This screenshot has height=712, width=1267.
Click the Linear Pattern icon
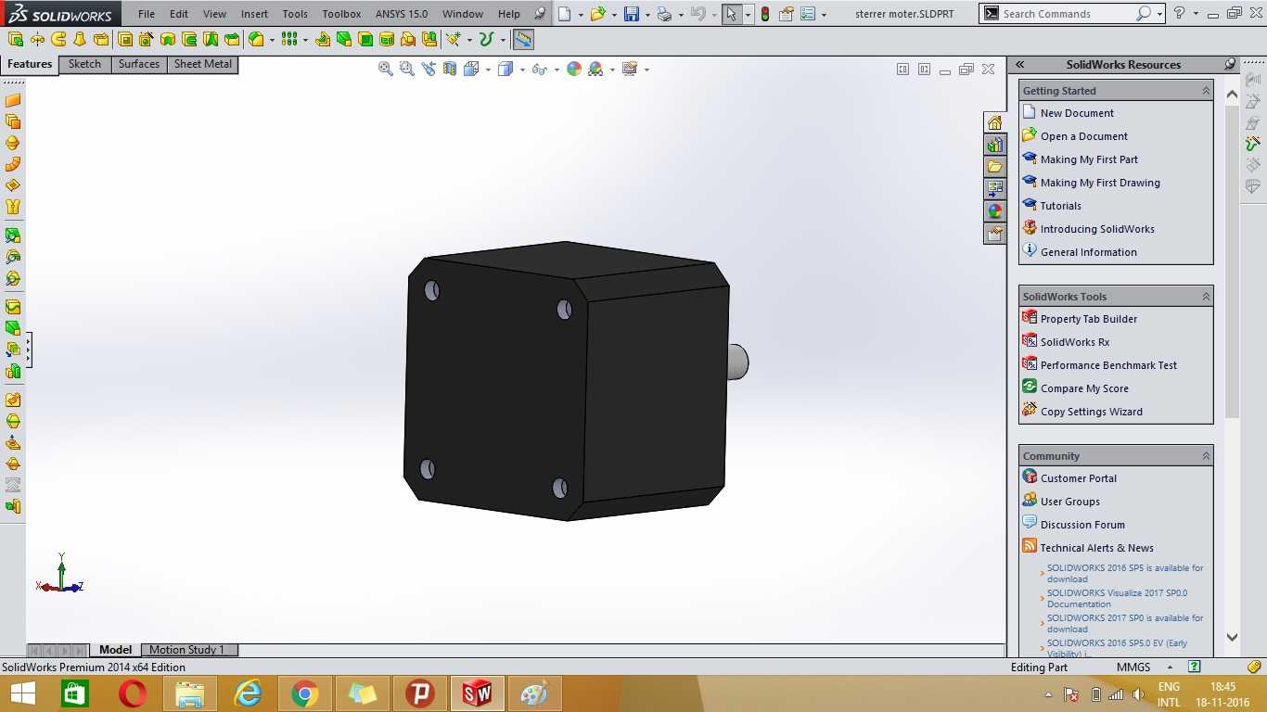pos(289,39)
